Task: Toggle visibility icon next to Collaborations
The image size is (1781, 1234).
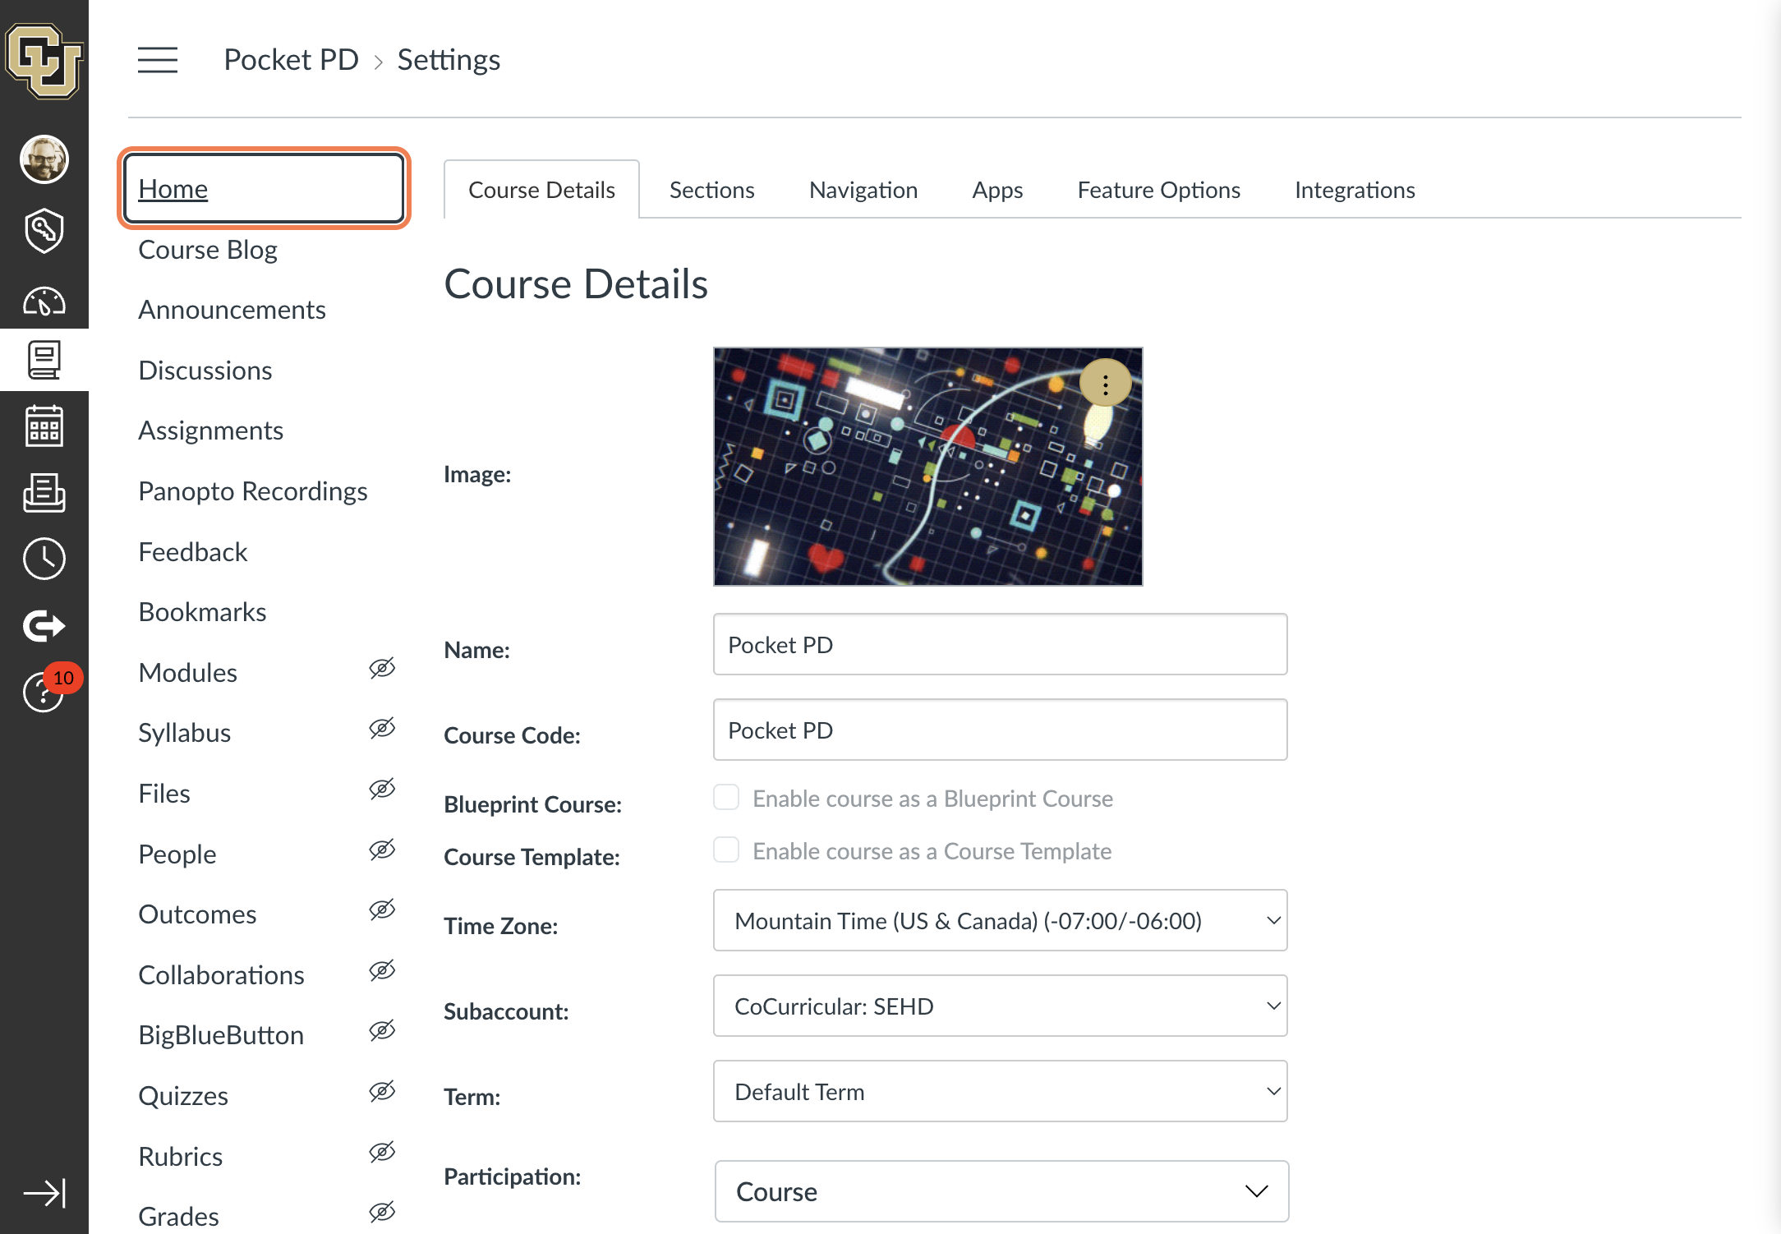Action: (x=382, y=971)
